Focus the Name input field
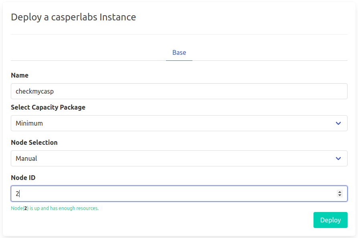The height and width of the screenshot is (238, 358). (179, 91)
